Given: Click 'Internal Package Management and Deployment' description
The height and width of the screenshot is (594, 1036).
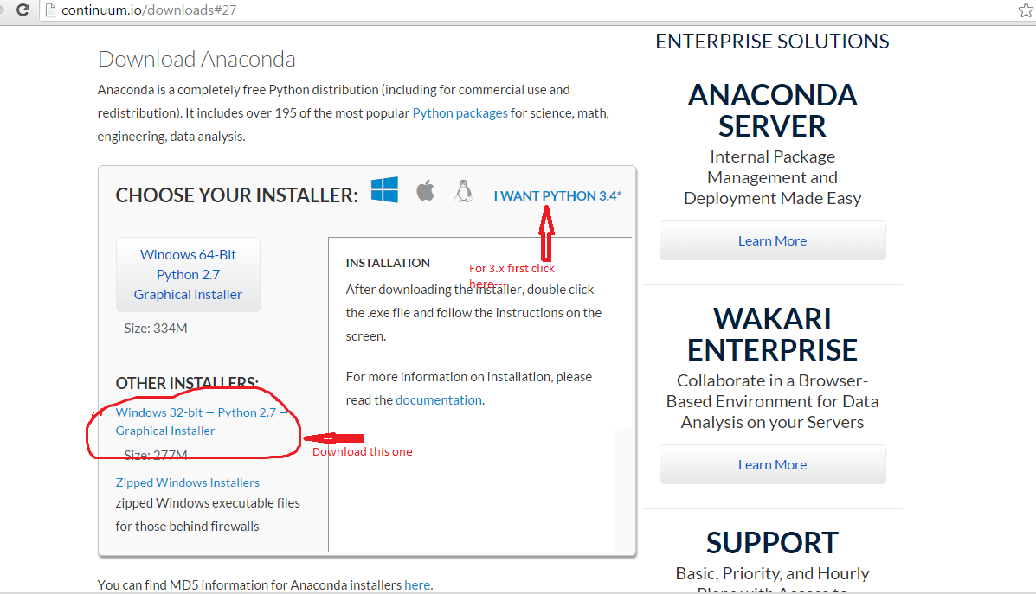Looking at the screenshot, I should pos(772,177).
